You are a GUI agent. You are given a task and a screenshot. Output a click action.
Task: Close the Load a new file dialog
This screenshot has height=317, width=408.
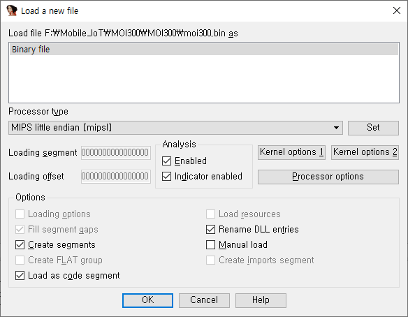(x=397, y=10)
